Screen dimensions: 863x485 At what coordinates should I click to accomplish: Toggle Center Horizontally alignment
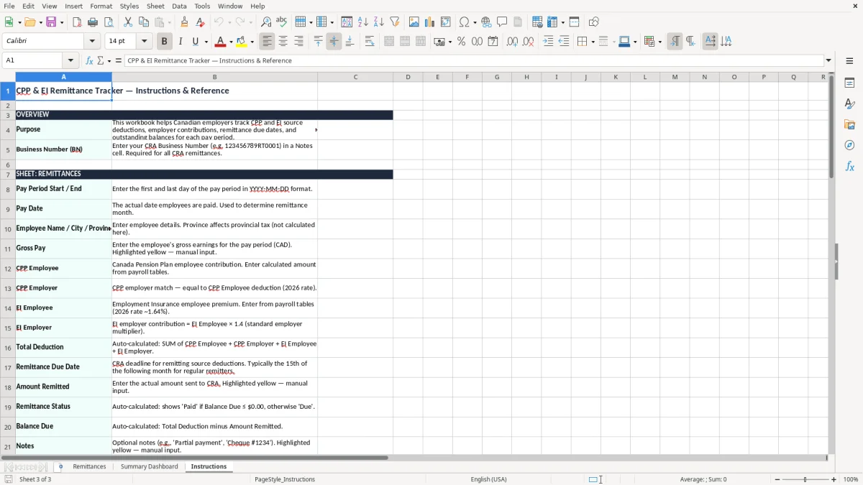tap(283, 42)
